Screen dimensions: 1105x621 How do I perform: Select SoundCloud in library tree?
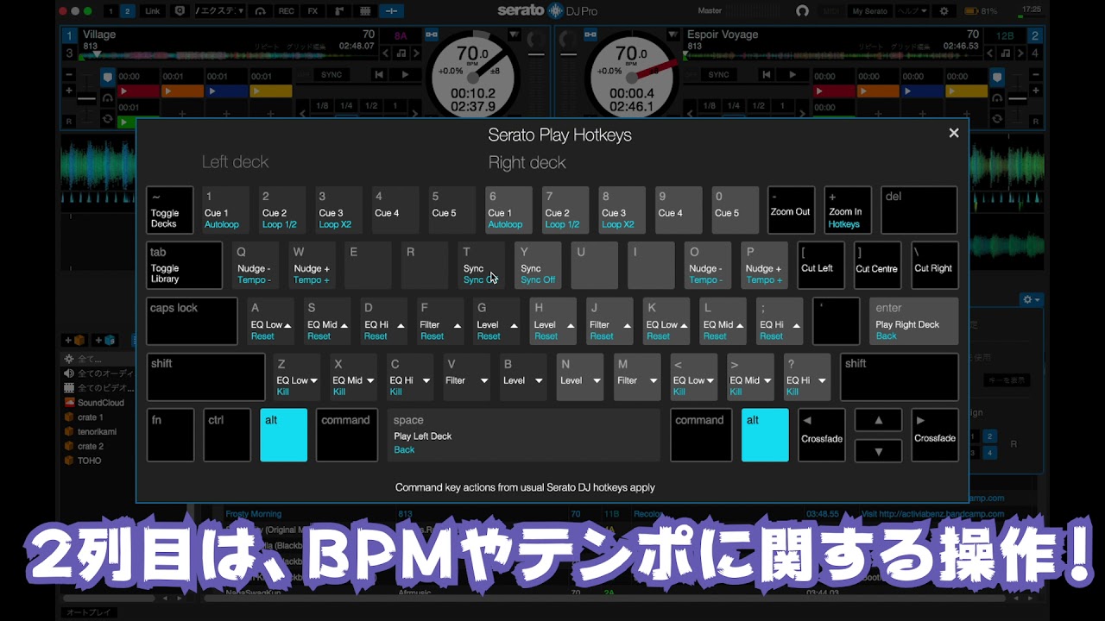(101, 403)
